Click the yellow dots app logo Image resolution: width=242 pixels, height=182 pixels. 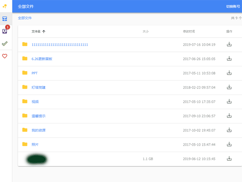(5, 6)
